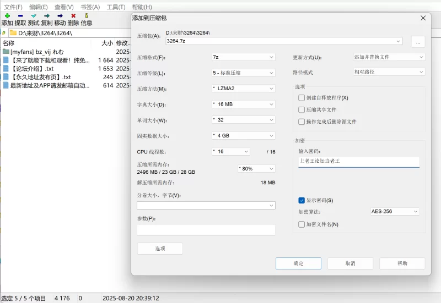Open the 路径模式 相对路径 dropdown
The image size is (441, 303).
(389, 72)
